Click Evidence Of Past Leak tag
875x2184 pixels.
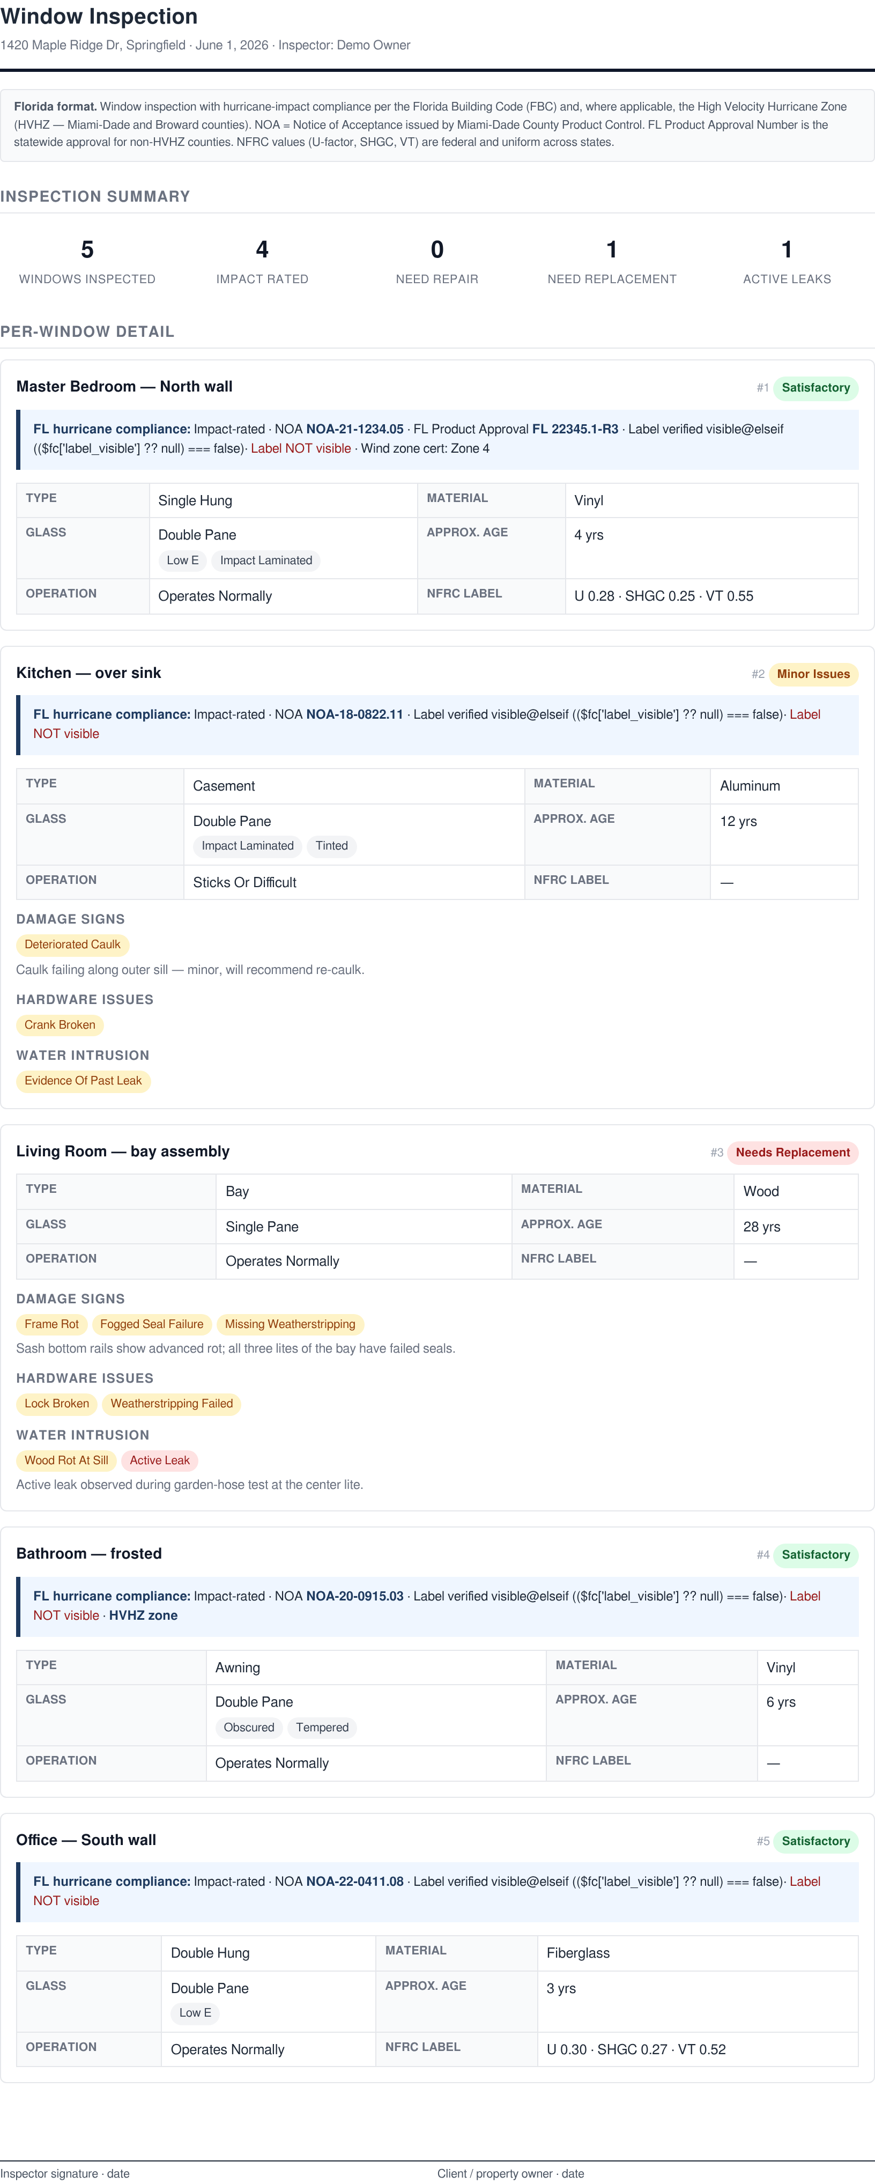(x=83, y=1081)
